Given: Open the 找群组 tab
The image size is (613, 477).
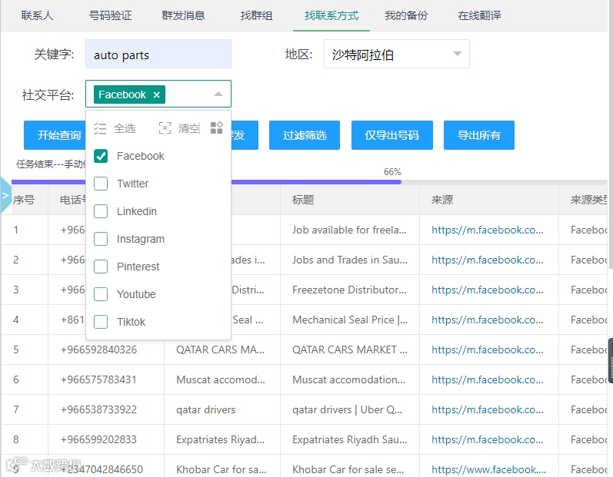Looking at the screenshot, I should 256,15.
